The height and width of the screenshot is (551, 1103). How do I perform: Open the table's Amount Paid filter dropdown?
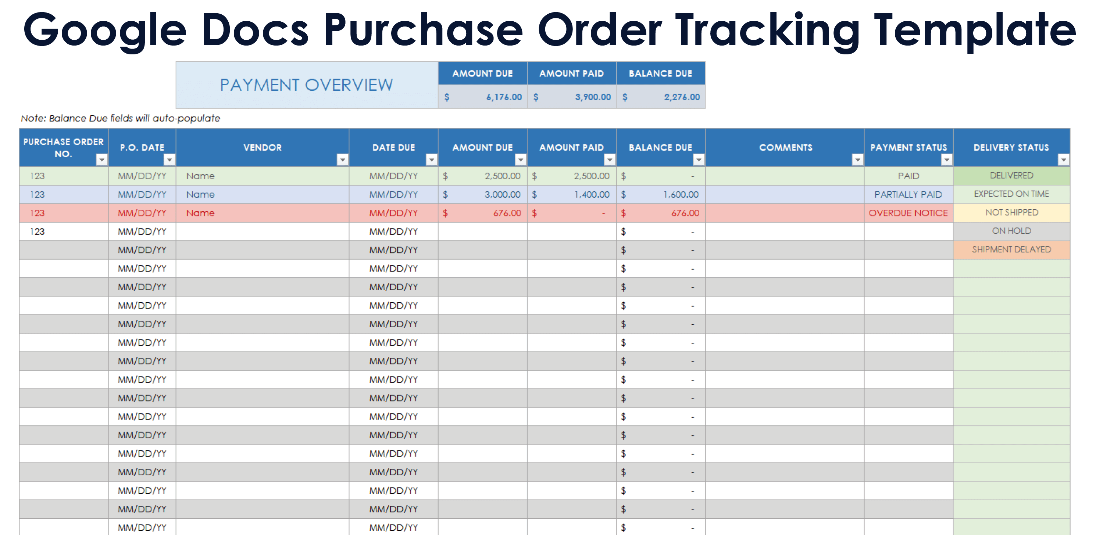click(x=610, y=159)
